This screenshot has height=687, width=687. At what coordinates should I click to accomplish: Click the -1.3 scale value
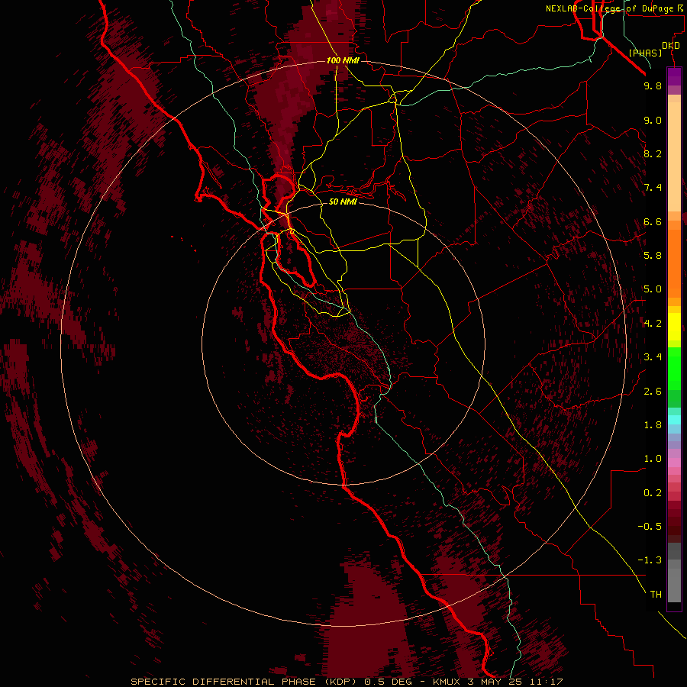click(x=650, y=560)
